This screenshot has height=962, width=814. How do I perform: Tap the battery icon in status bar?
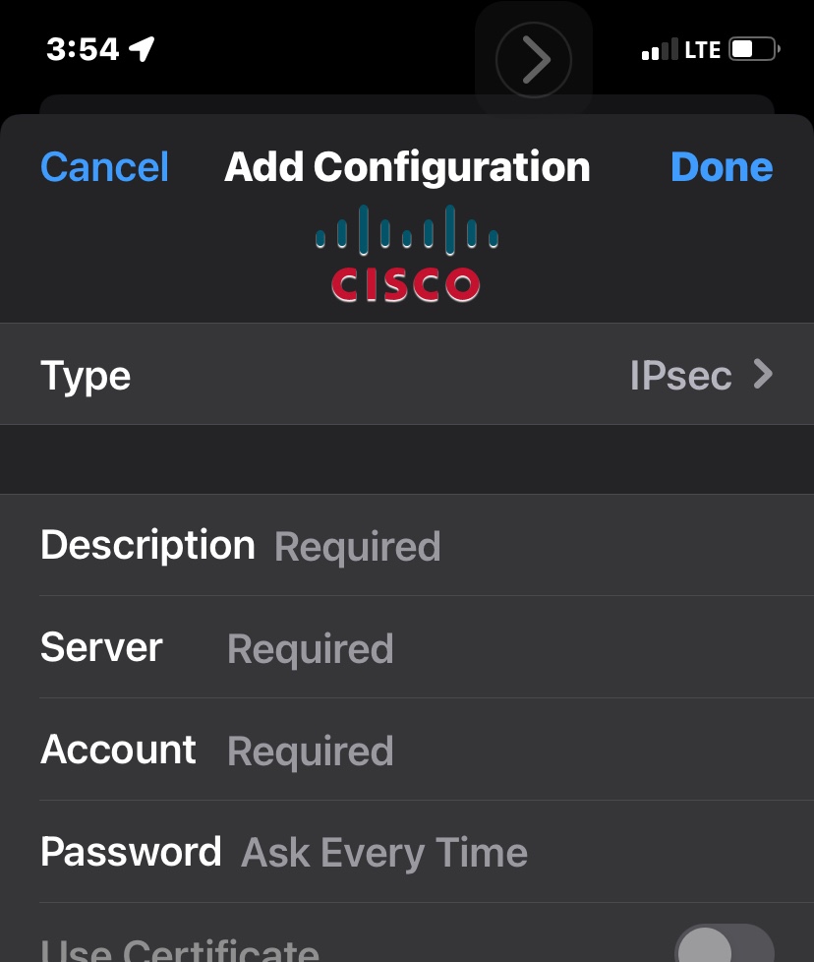(753, 48)
